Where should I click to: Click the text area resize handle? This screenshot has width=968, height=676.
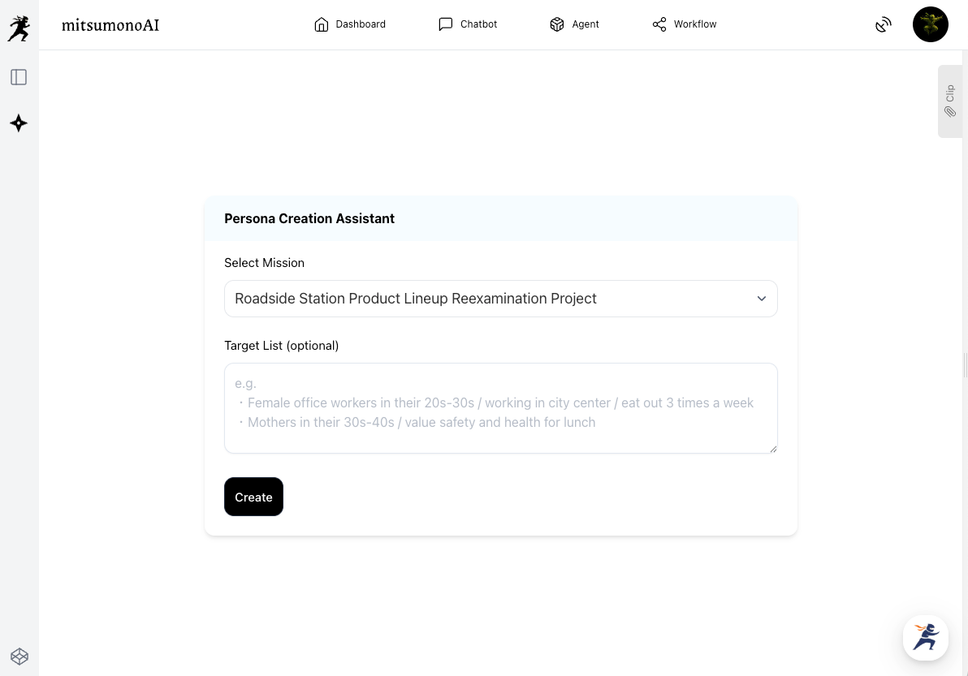773,449
